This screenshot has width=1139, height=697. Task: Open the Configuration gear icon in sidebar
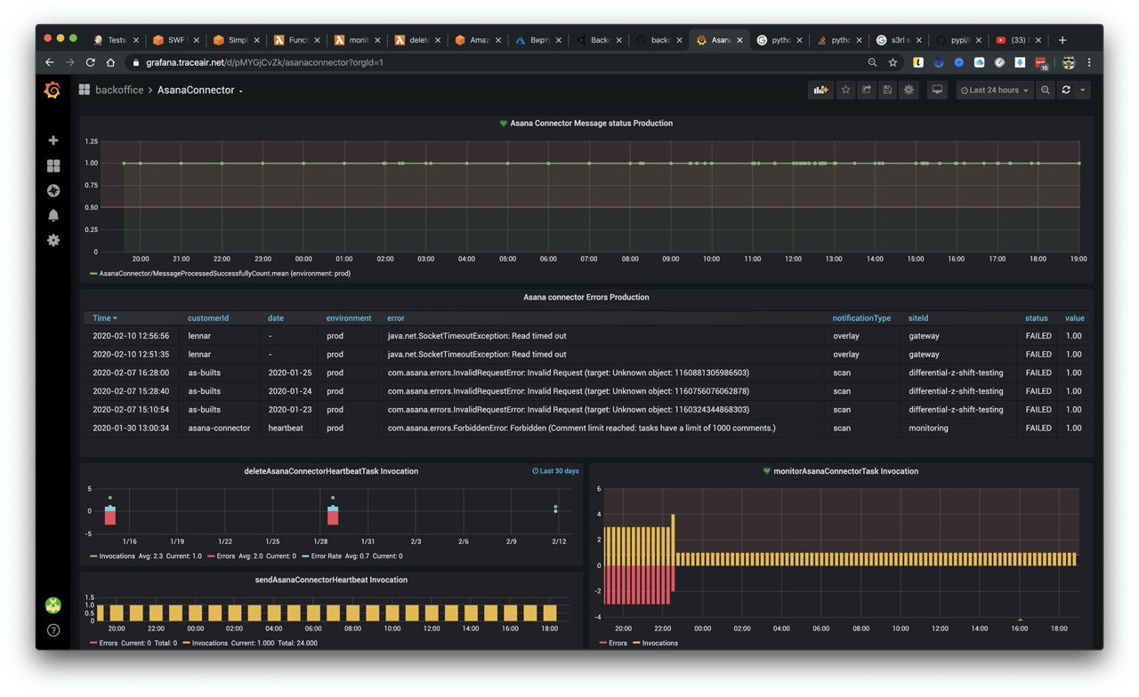[53, 240]
